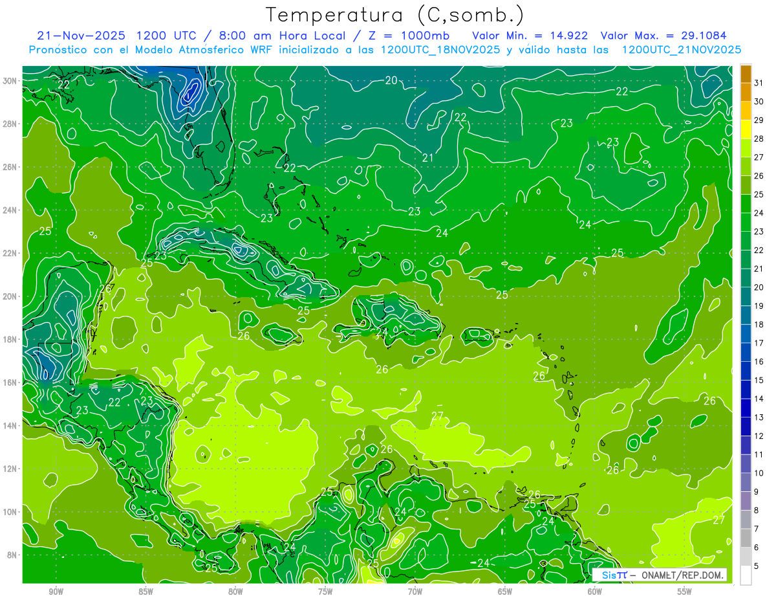Image resolution: width=776 pixels, height=600 pixels.
Task: Click the color scale label '8'
Action: click(756, 510)
